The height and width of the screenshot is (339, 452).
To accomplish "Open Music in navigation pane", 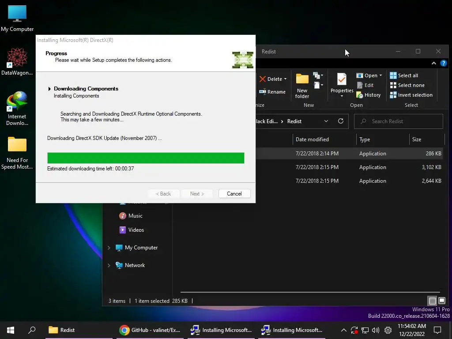I will pos(131,215).
